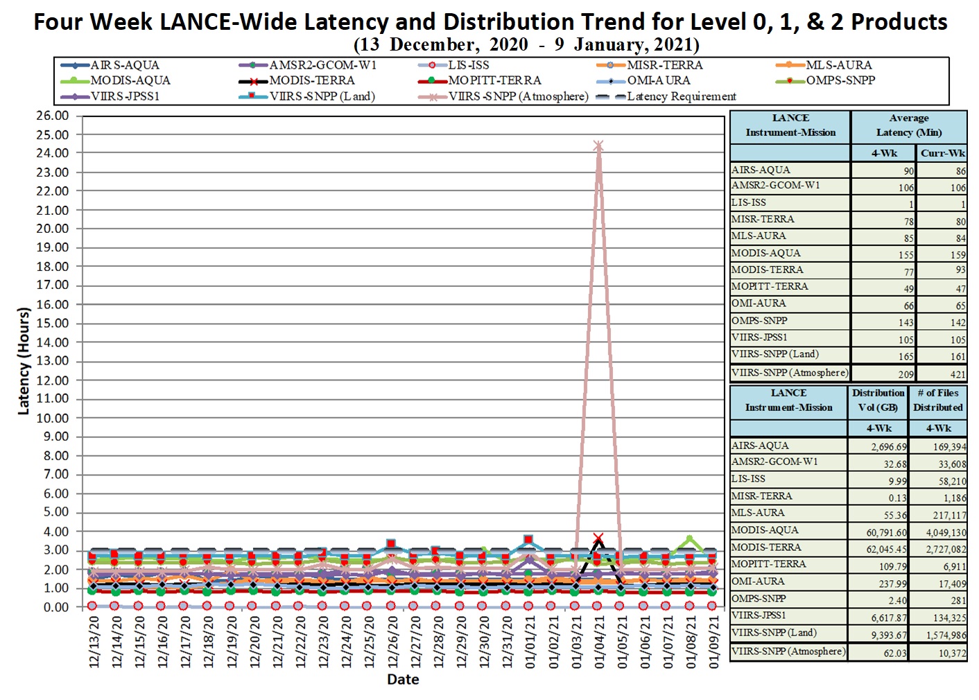Click the VIIRS-SNPP Atmosphere spike peak on 01/04/21
This screenshot has height=700, width=979.
[x=598, y=146]
